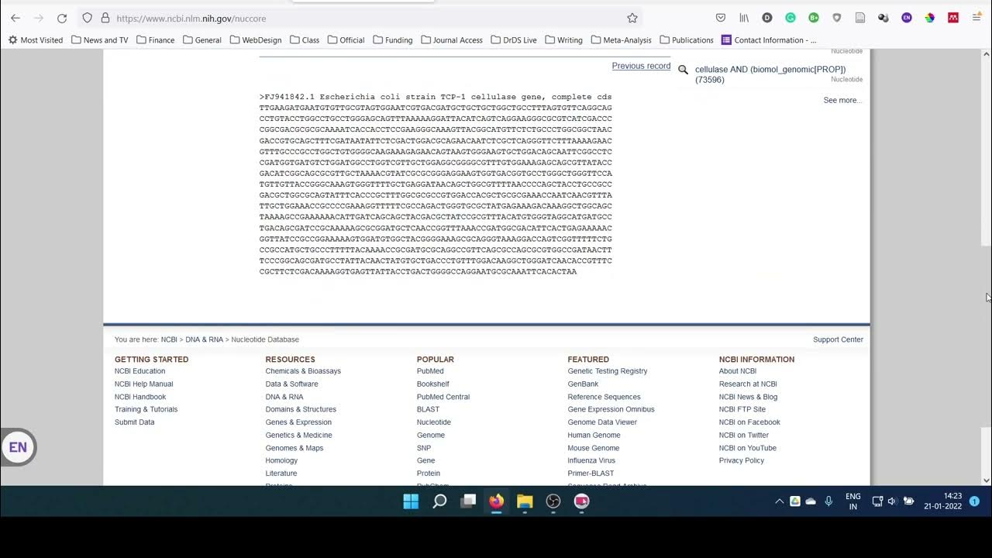Bookmark this page with the star icon

click(632, 18)
